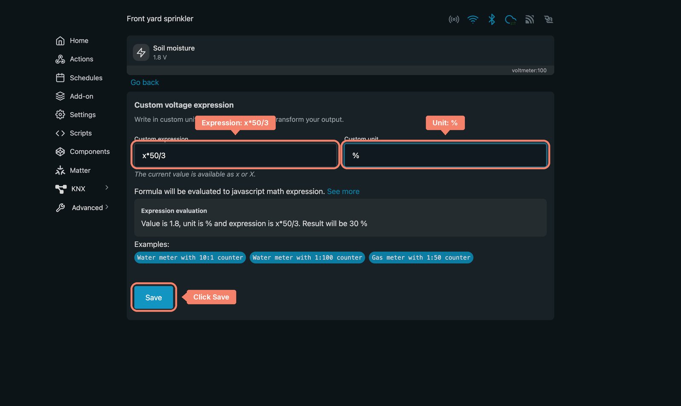Viewport: 681px width, 406px height.
Task: Click the Advanced wrench icon
Action: pyautogui.click(x=60, y=207)
